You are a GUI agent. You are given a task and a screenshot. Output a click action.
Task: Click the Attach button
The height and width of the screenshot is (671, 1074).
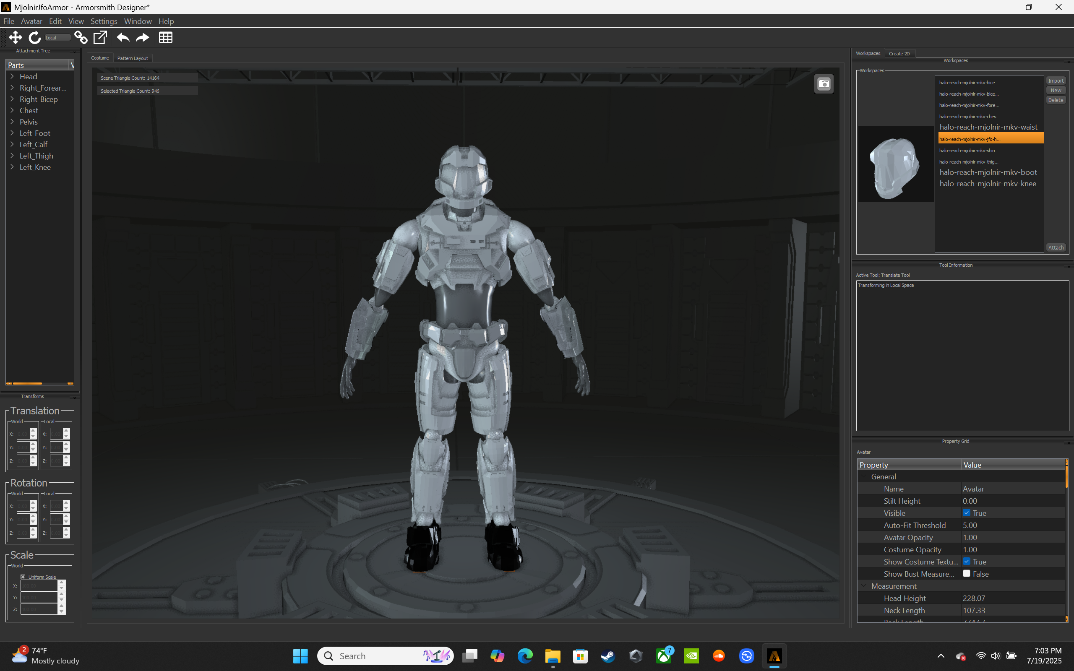(1056, 247)
